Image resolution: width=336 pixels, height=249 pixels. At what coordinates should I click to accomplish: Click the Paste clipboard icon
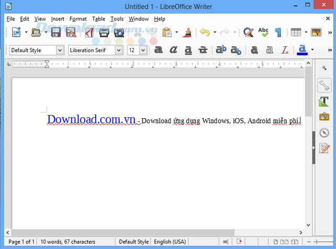[x=167, y=33]
